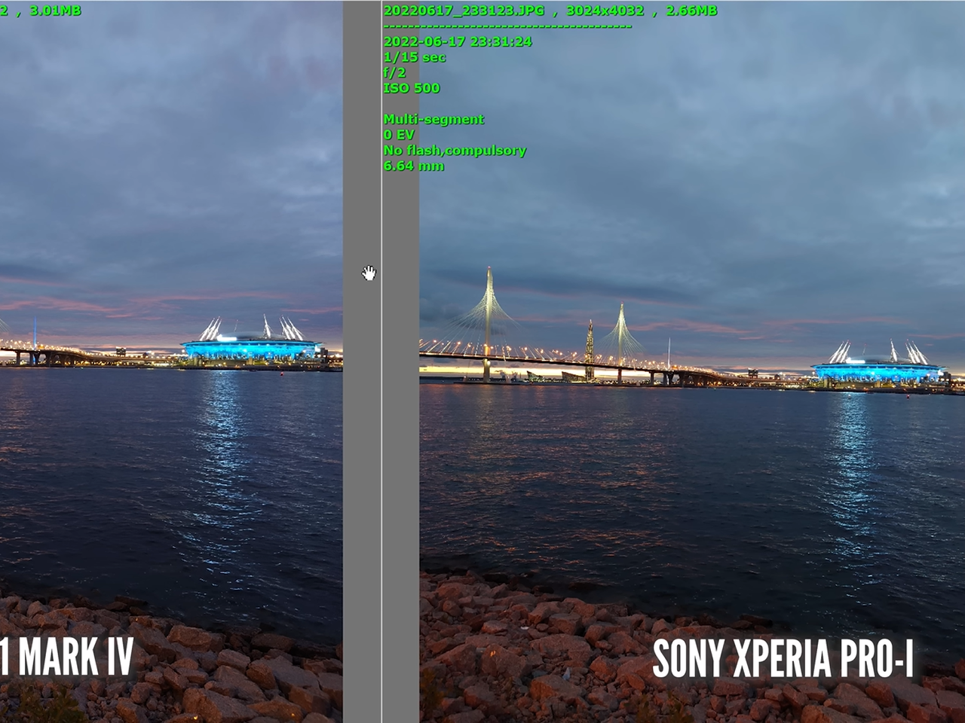The height and width of the screenshot is (723, 965).
Task: Click the 3.01MB file size text
Action: pos(55,11)
